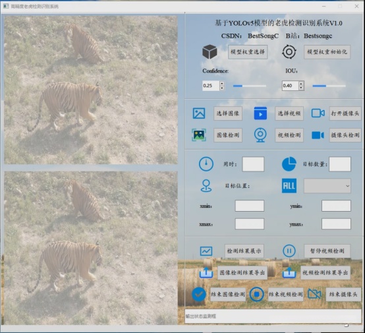Click the 用时 time field
Image resolution: width=365 pixels, height=333 pixels.
click(253, 164)
